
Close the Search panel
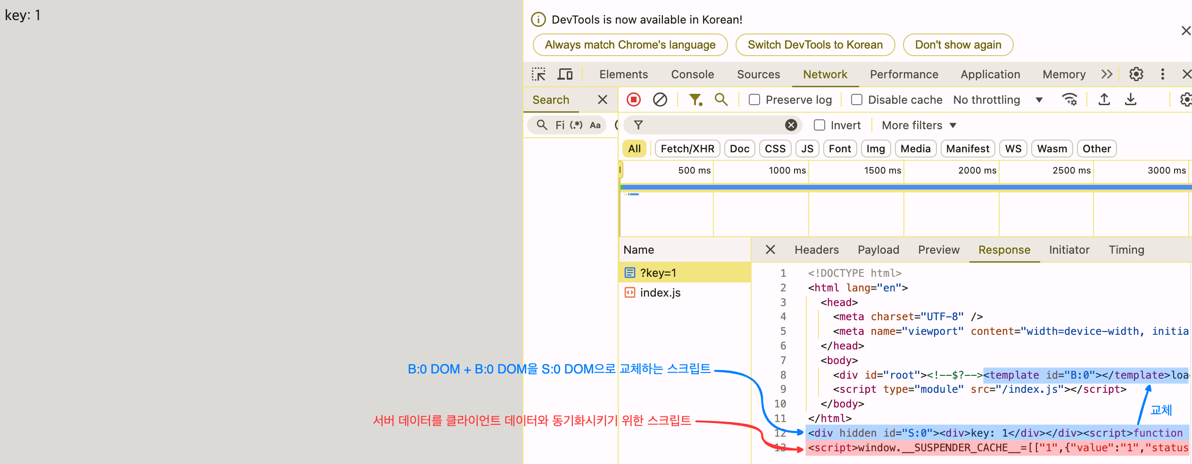tap(602, 99)
